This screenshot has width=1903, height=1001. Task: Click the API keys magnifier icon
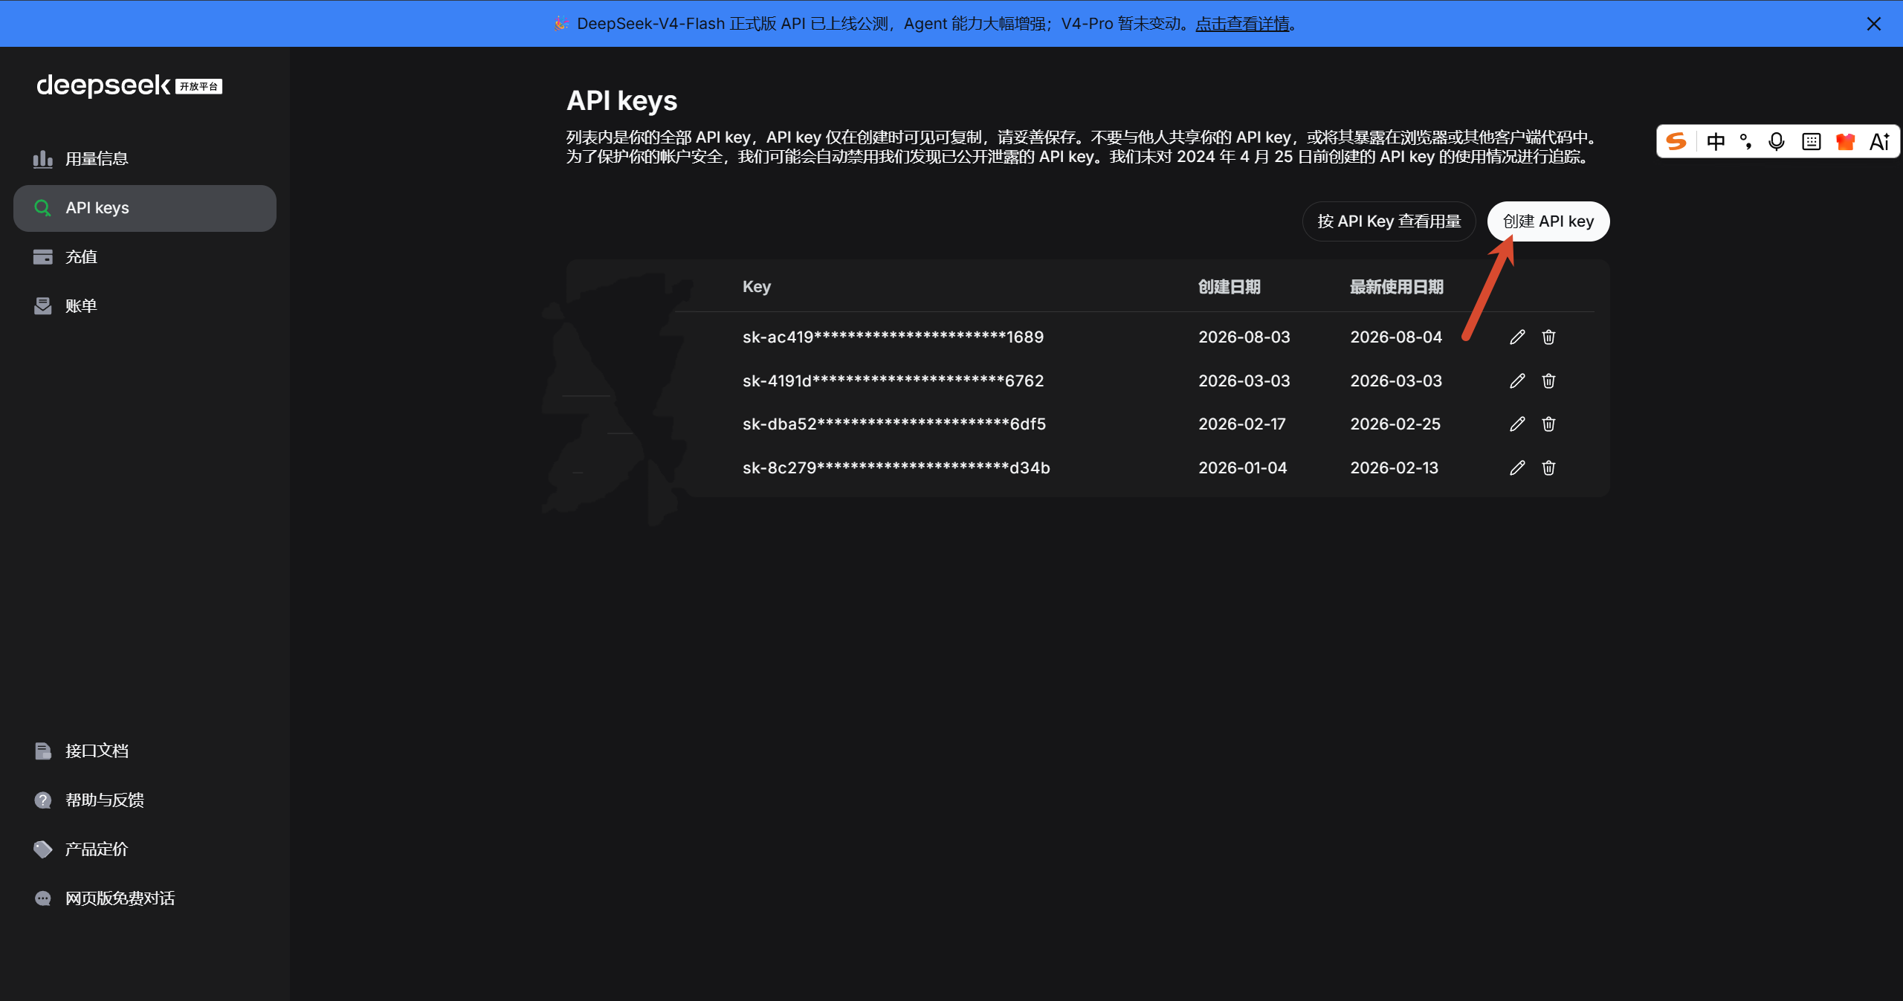click(x=43, y=208)
